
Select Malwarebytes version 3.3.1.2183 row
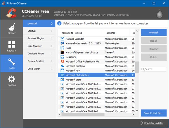(x=96, y=43)
